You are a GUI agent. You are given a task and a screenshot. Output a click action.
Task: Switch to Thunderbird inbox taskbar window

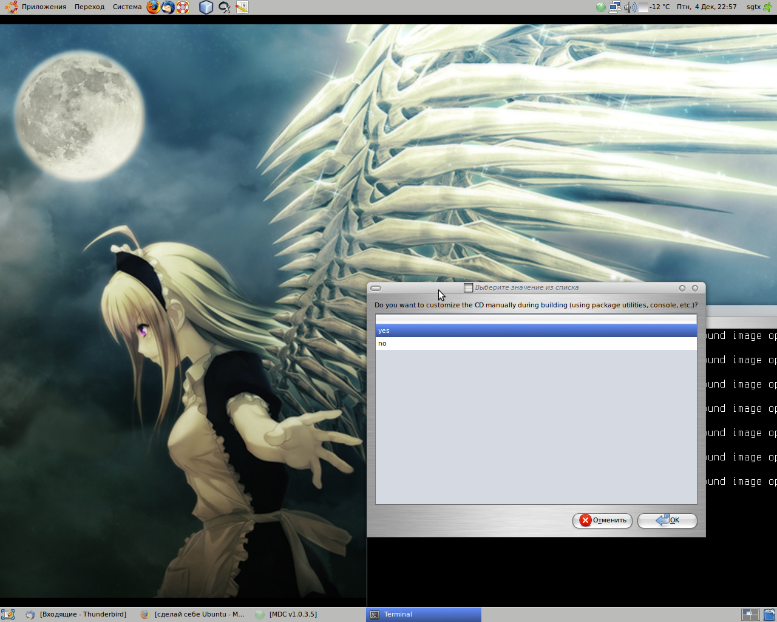pyautogui.click(x=76, y=614)
